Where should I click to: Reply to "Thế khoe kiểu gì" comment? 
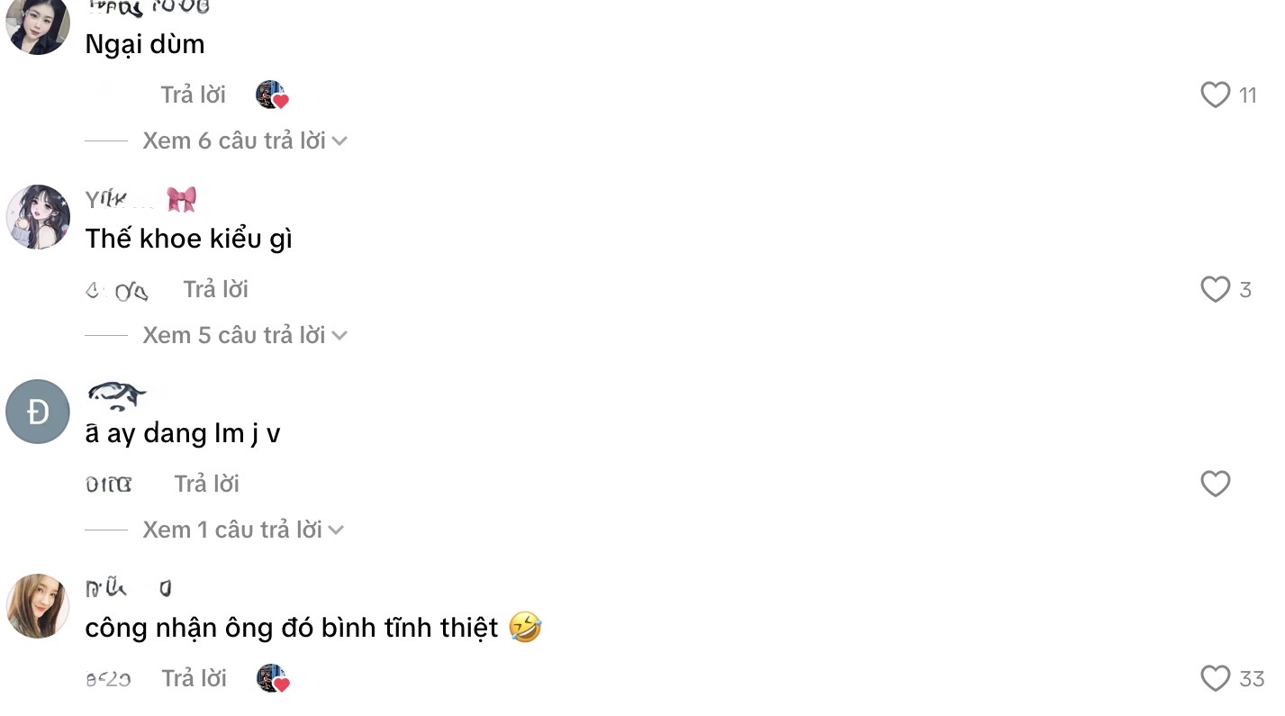pos(215,289)
